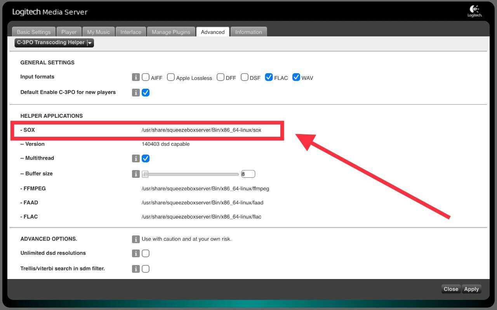Image resolution: width=497 pixels, height=310 pixels.
Task: Click the Close button
Action: 451,289
